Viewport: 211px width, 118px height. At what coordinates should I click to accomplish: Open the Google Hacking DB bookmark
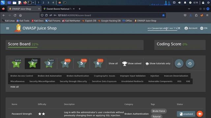[x=109, y=21]
